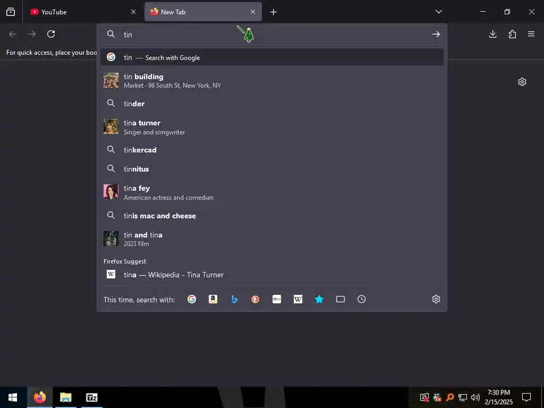
Task: Open the Downloads panel
Action: [x=492, y=34]
